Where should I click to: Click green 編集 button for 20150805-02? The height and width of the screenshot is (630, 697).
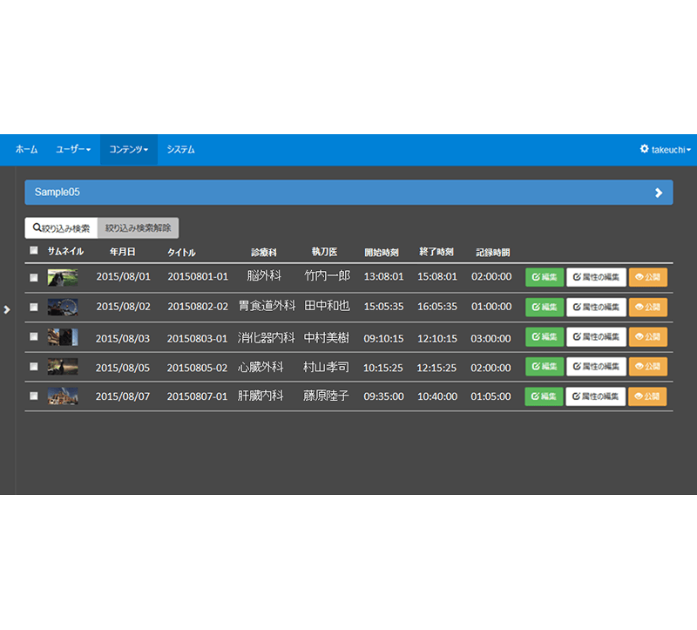click(x=545, y=366)
